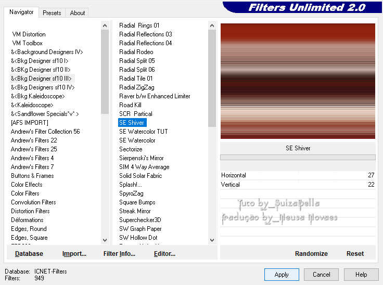Select SE Watercolor TUT filter
Viewport: 383px width, 285px height.
click(144, 132)
